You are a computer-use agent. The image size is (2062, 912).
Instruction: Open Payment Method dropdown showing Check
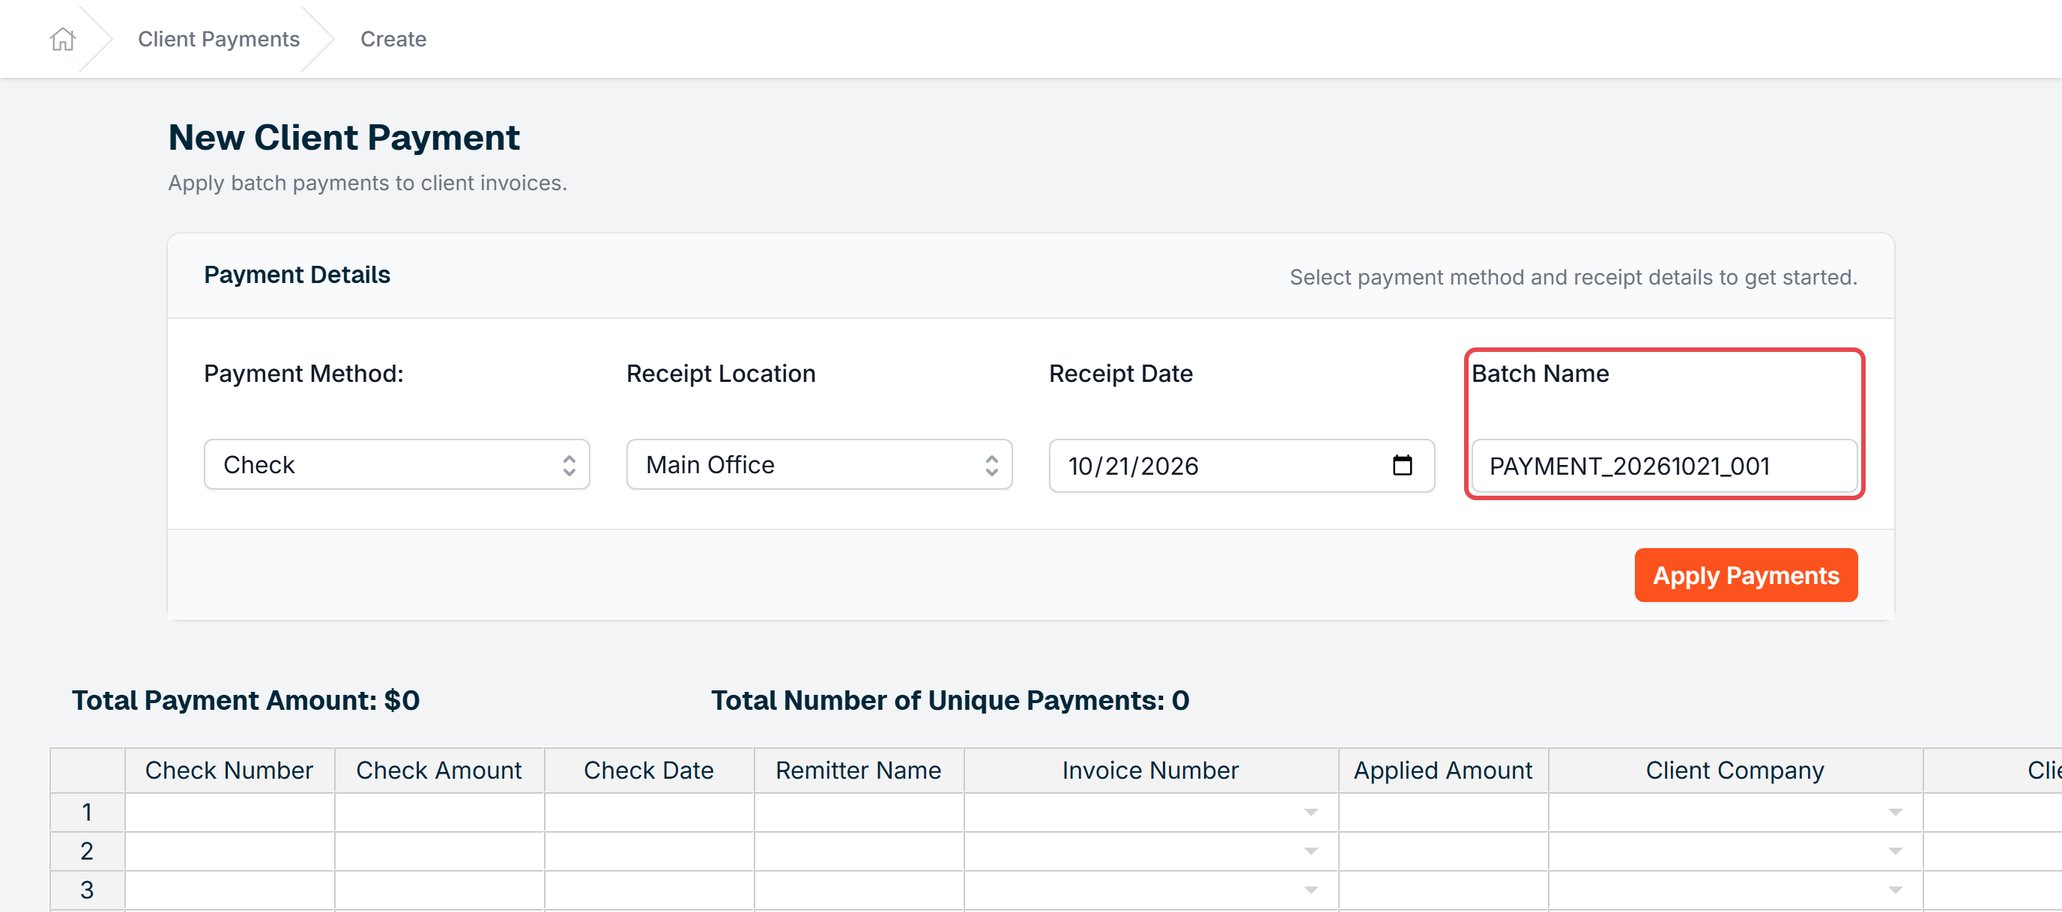click(x=396, y=465)
